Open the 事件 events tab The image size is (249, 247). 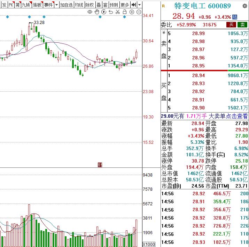(49, 5)
